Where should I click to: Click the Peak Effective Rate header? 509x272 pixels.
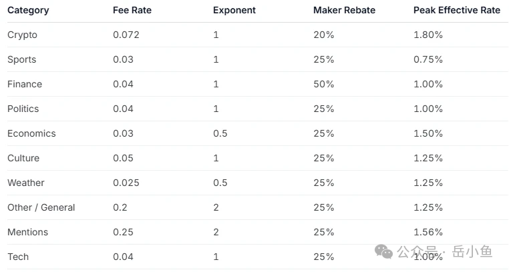pos(456,11)
